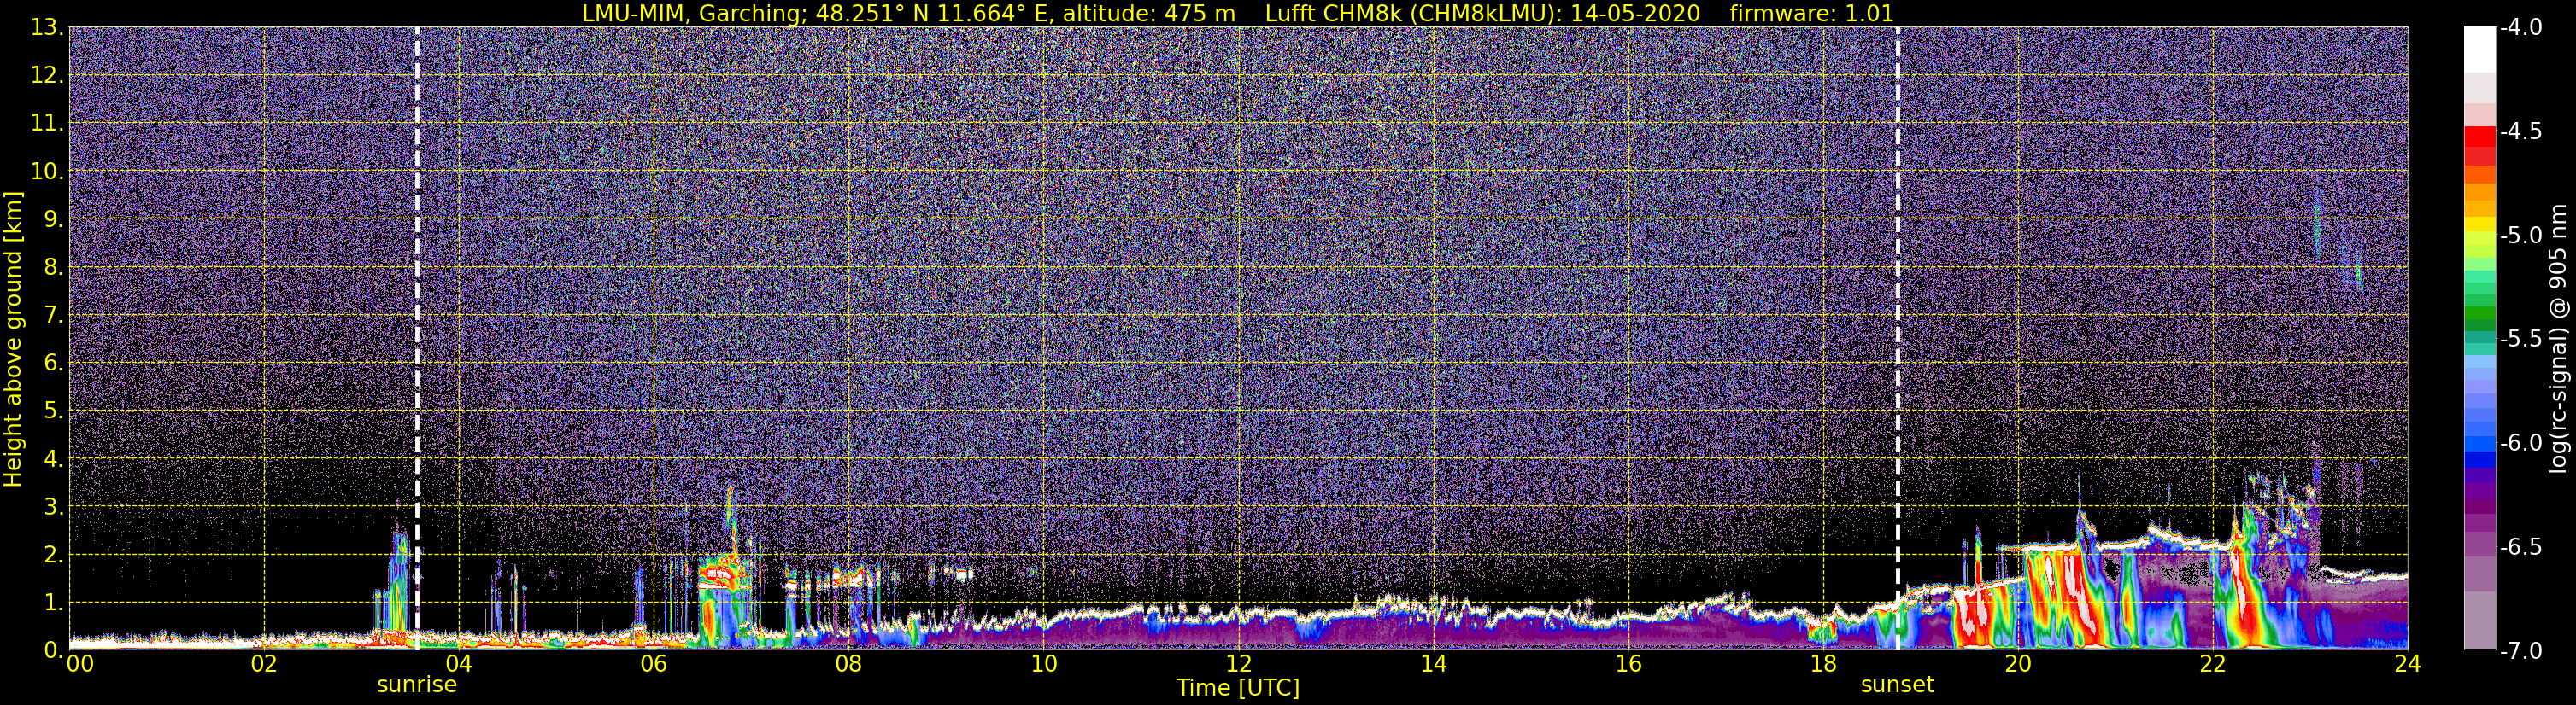Viewport: 2576px width, 705px height.
Task: Click the colorbar label 'log(rc-signal) @ 905 nm'
Action: pyautogui.click(x=2558, y=339)
